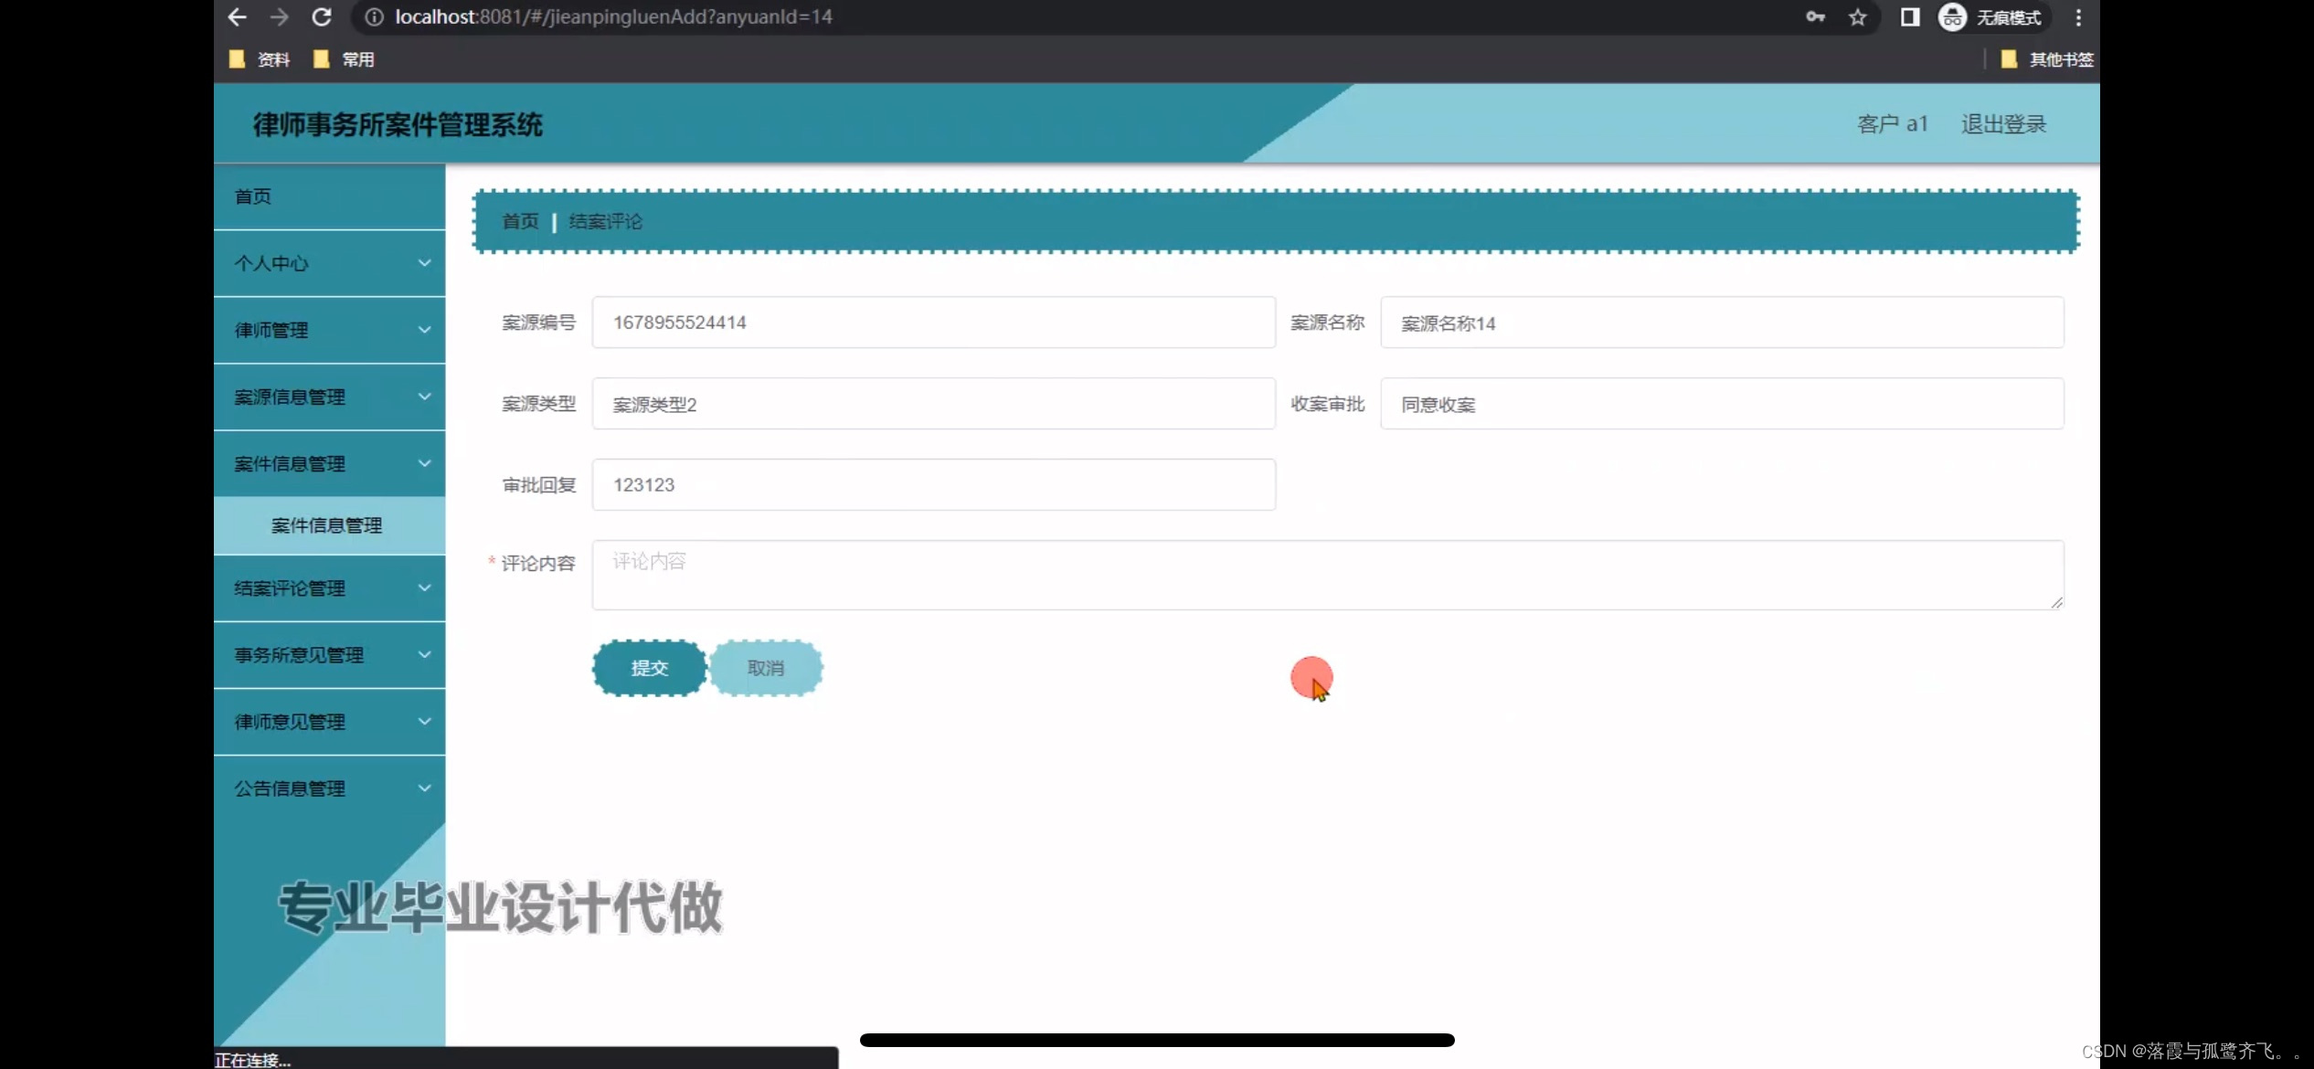
Task: Expand 律师意见管理 chevron arrow
Action: click(424, 722)
